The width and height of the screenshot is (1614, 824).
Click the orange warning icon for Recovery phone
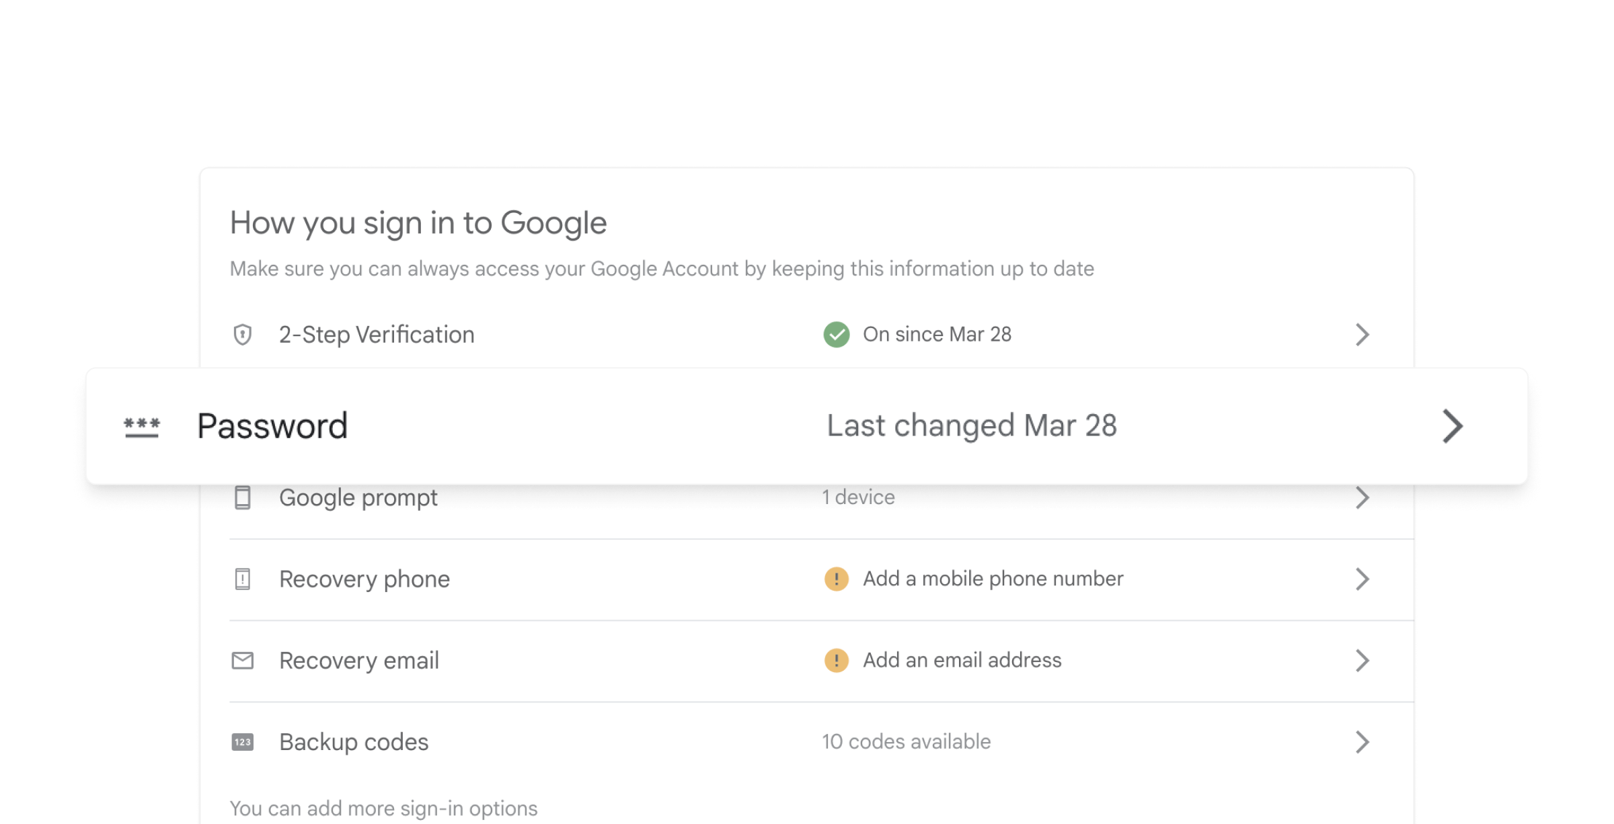837,579
